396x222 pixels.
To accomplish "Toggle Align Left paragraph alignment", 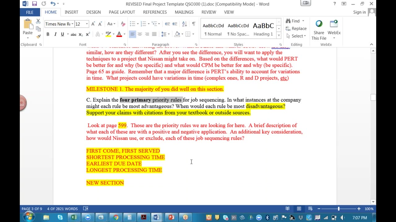I will [132, 34].
